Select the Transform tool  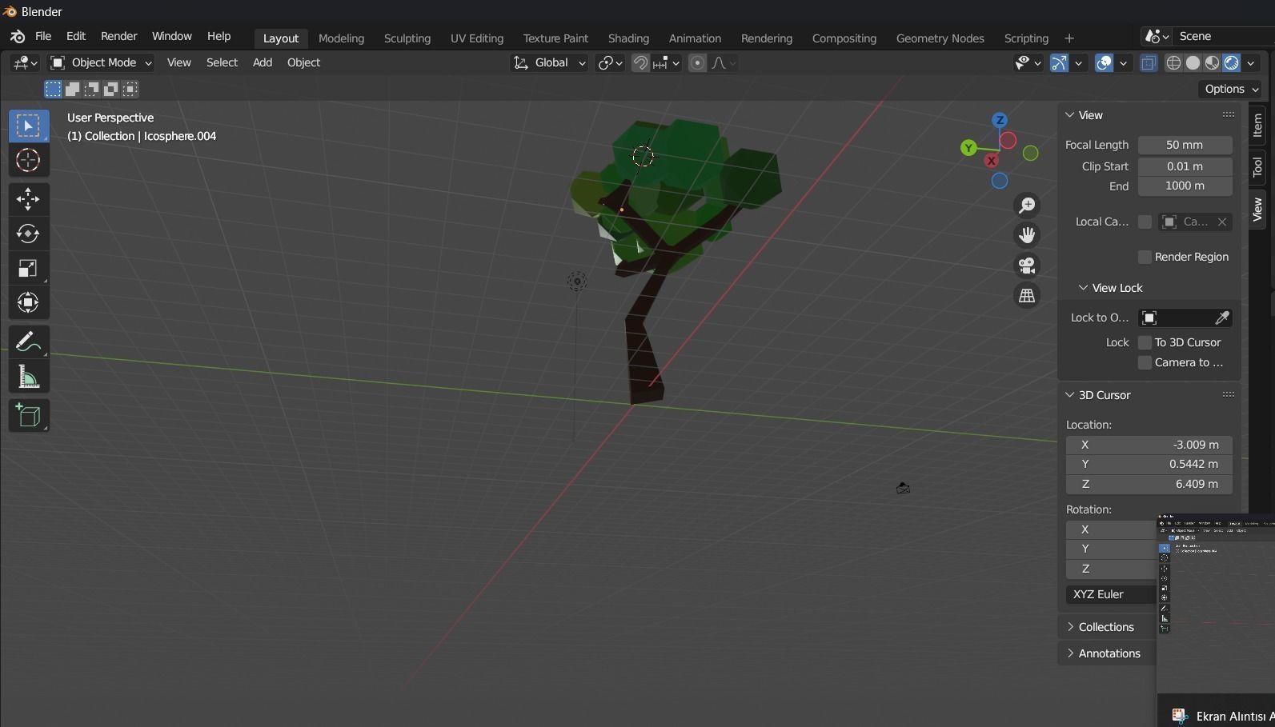29,302
